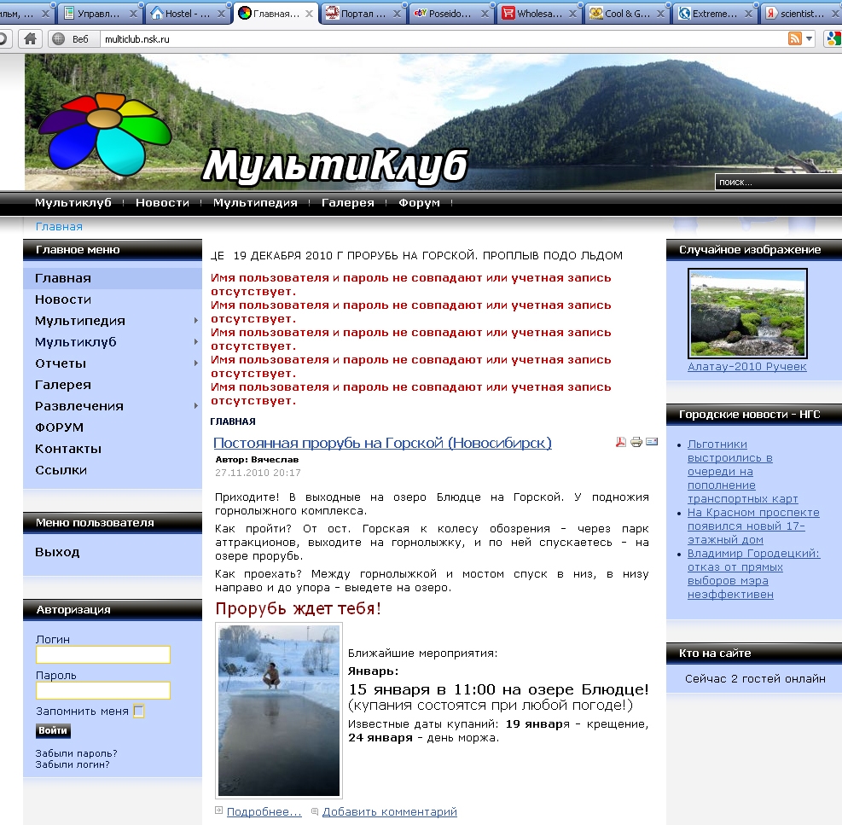The width and height of the screenshot is (842, 825).
Task: Close the Hostel tab
Action: [x=222, y=13]
